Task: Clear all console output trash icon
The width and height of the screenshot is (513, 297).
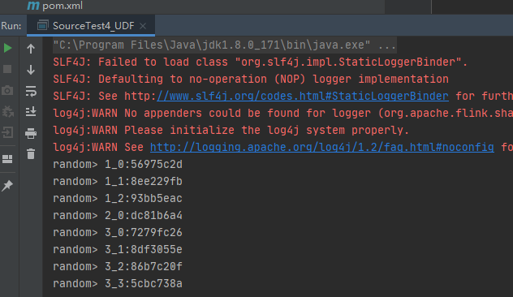Action: (31, 153)
